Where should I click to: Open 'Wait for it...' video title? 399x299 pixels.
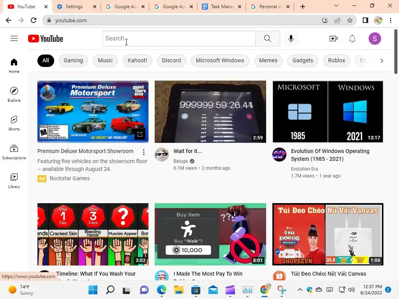(x=187, y=151)
